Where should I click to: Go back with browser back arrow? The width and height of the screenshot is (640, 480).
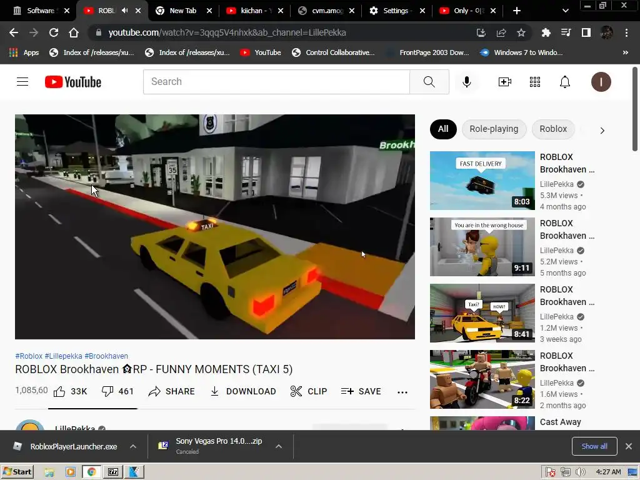14,32
